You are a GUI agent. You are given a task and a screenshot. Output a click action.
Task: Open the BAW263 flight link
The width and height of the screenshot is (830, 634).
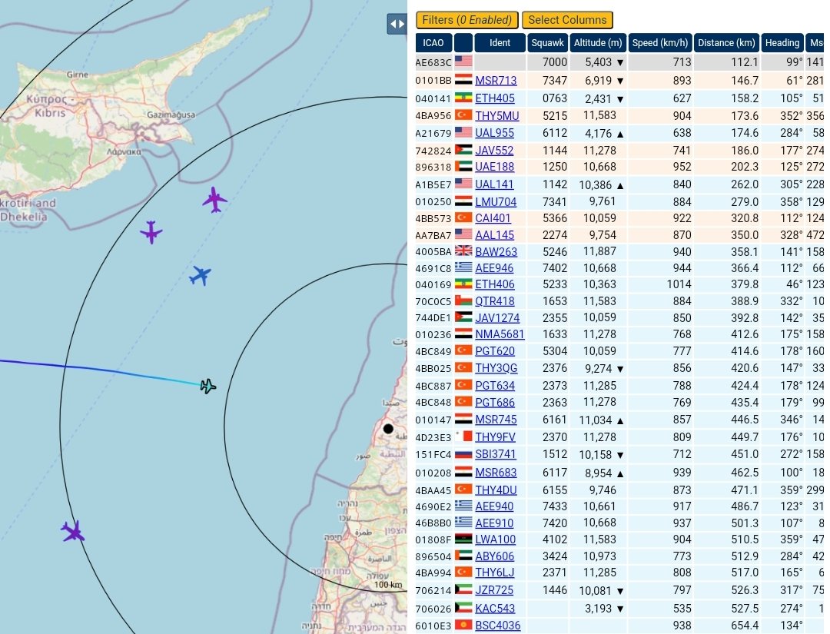click(496, 252)
